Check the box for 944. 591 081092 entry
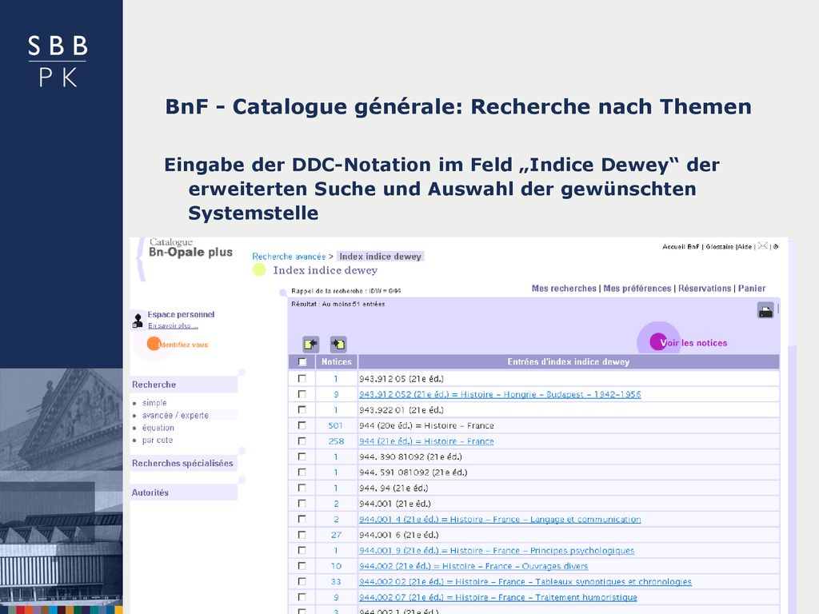819x614 pixels. 302,472
